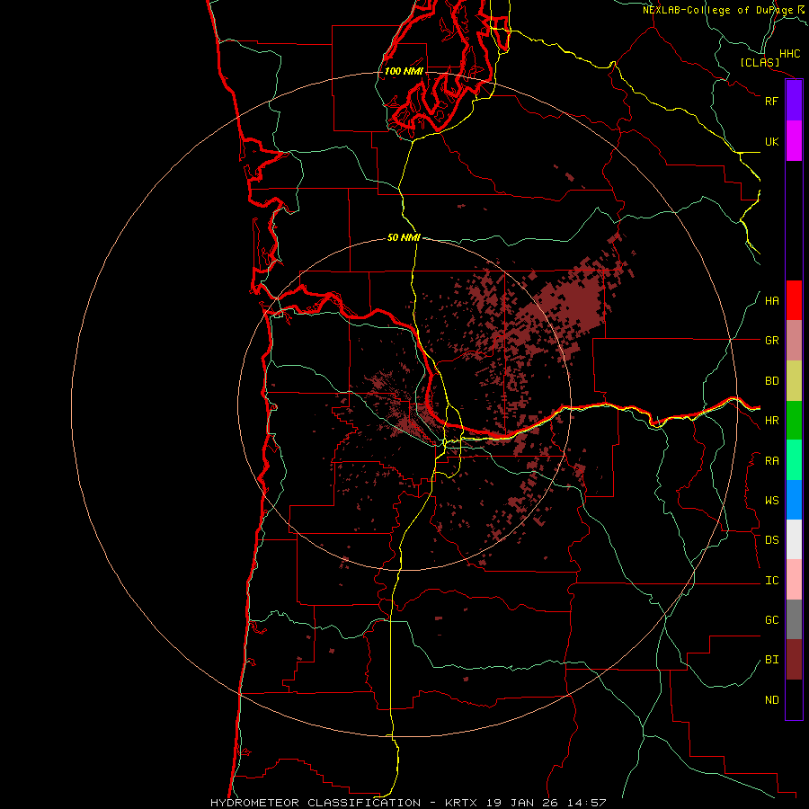This screenshot has height=809, width=809.
Task: Click the GC gray legend swatch
Action: [794, 619]
